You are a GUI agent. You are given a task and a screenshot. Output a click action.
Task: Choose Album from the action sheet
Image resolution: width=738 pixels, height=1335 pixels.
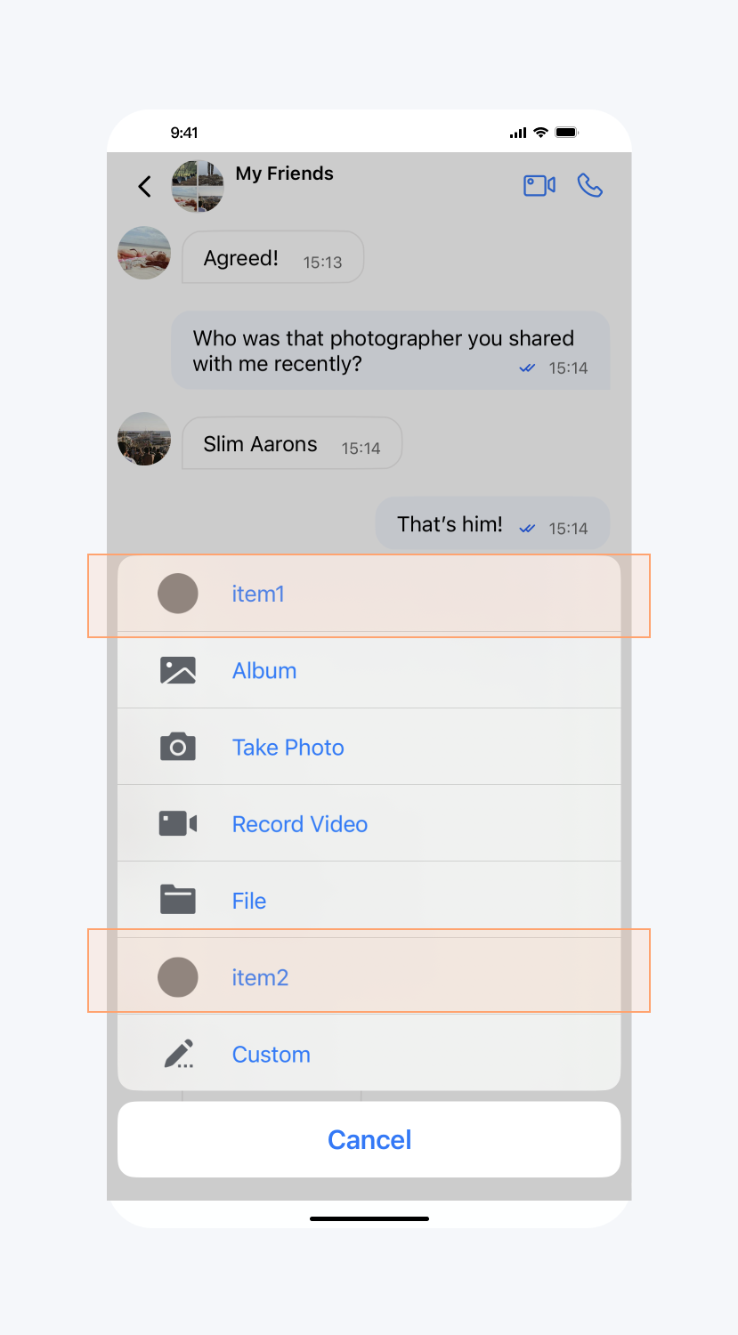point(264,671)
